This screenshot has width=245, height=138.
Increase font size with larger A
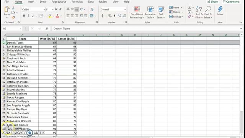point(56,9)
